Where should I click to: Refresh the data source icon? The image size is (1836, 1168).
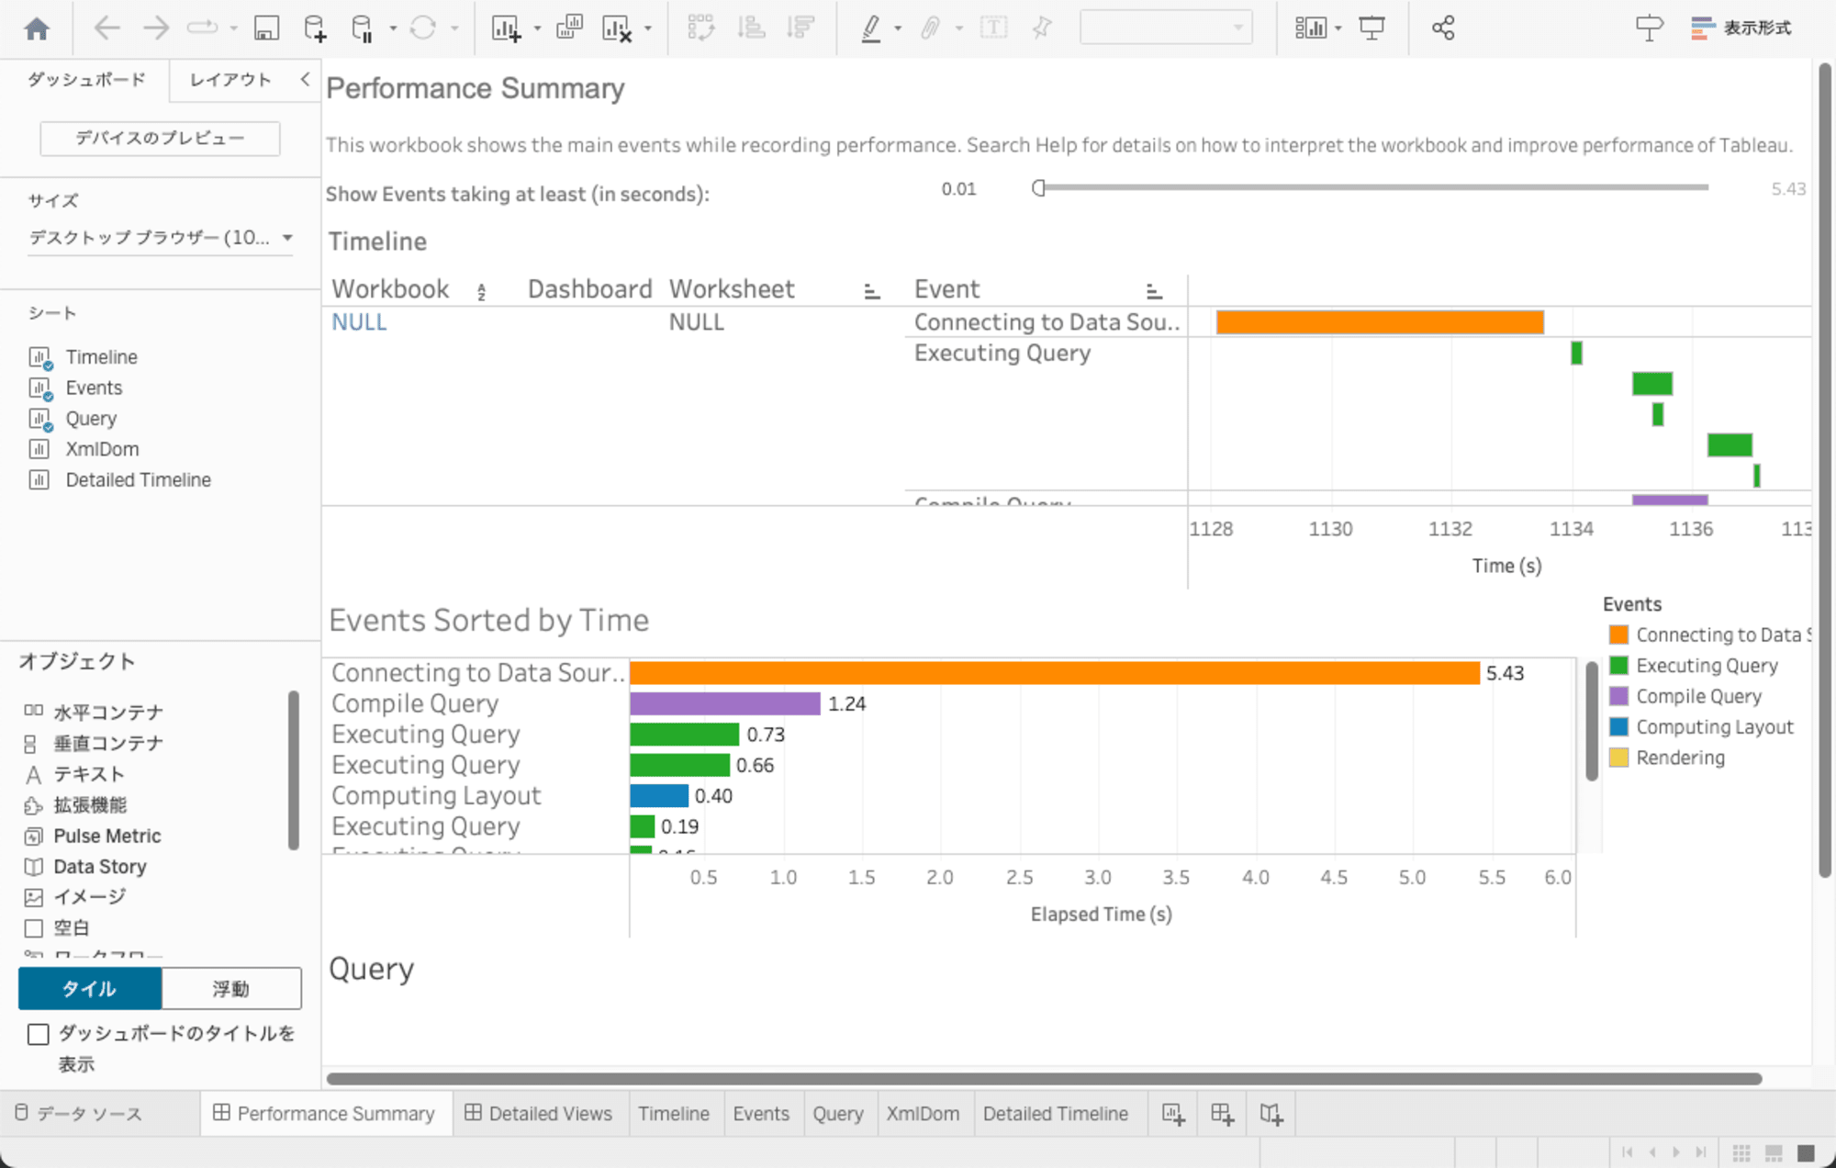tap(422, 28)
